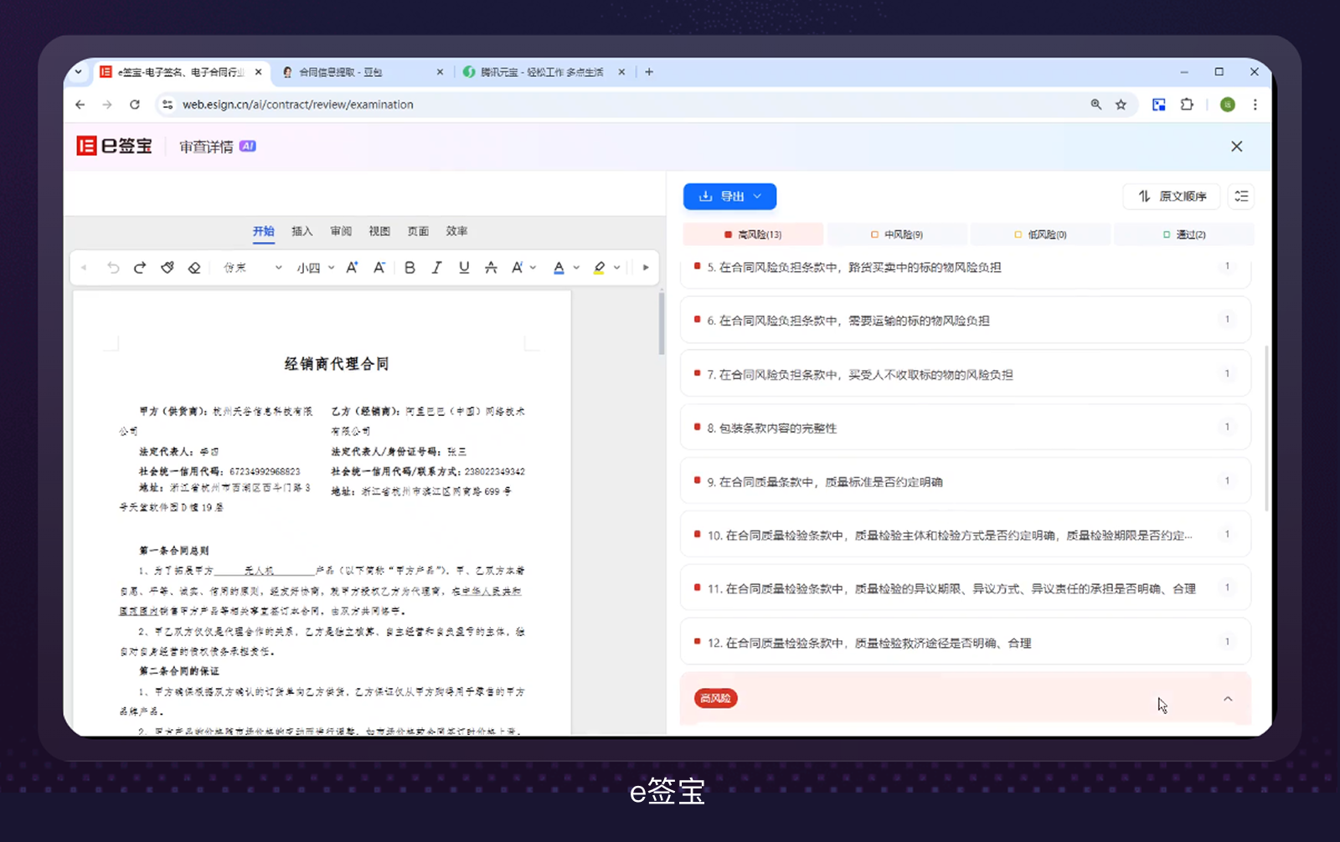The image size is (1340, 842).
Task: Open risk item 8 about 包装条款内容的完整性
Action: click(963, 427)
